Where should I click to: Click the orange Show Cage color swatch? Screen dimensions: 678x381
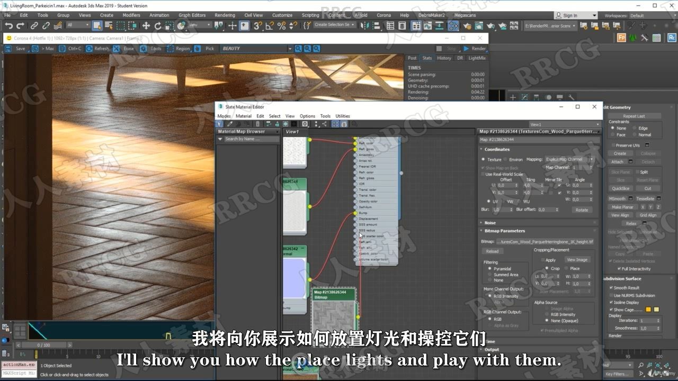point(648,310)
